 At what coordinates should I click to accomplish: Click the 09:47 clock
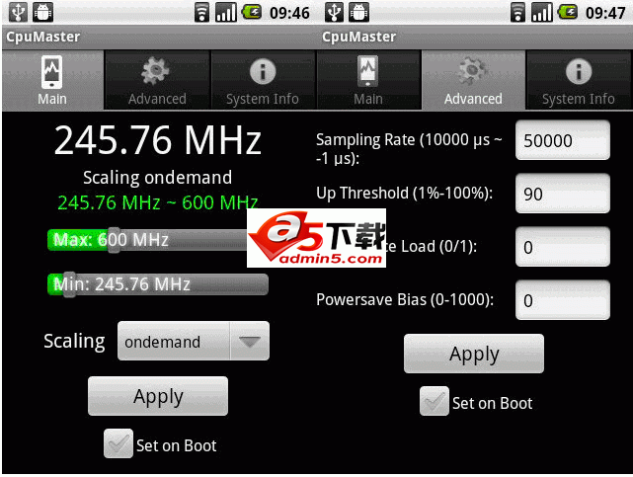coord(605,13)
